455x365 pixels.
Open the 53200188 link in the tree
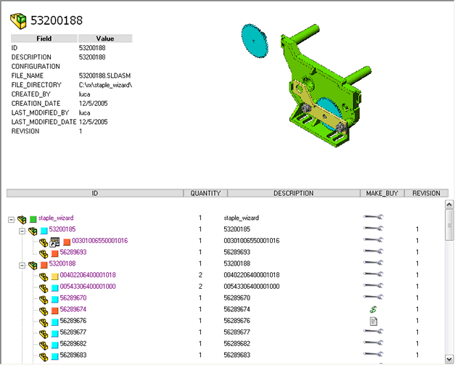(62, 263)
